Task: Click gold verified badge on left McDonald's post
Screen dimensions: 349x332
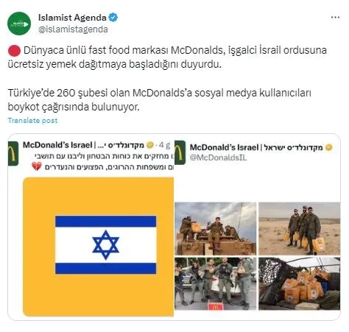Action: pos(150,145)
